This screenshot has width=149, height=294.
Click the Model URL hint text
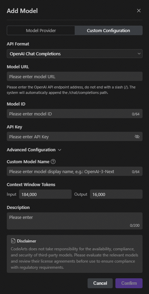coord(71,90)
